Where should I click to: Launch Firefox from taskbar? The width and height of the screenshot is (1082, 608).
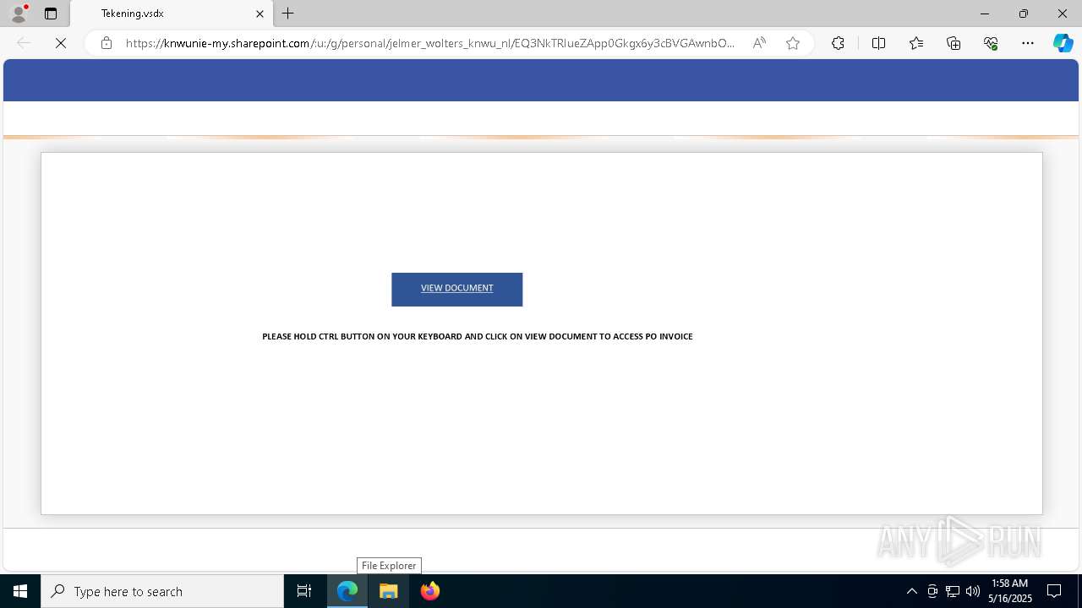pyautogui.click(x=430, y=591)
